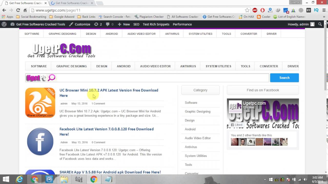This screenshot has width=328, height=184.
Task: Select Graphic Designing in Category sidebar
Action: (198, 111)
